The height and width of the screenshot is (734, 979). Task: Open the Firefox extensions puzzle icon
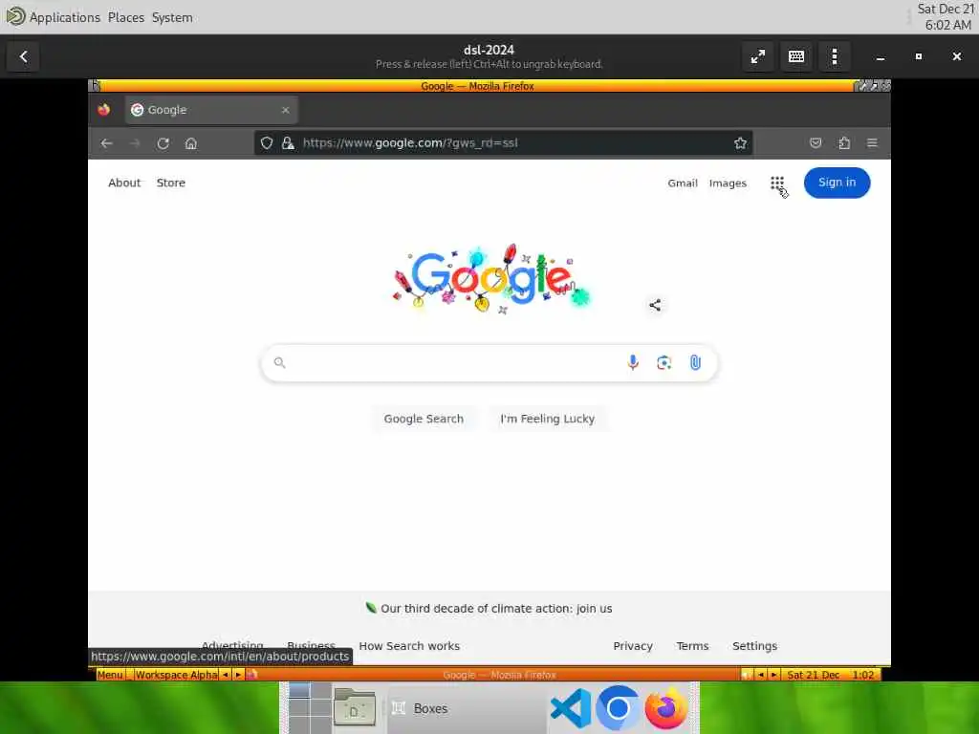(844, 143)
